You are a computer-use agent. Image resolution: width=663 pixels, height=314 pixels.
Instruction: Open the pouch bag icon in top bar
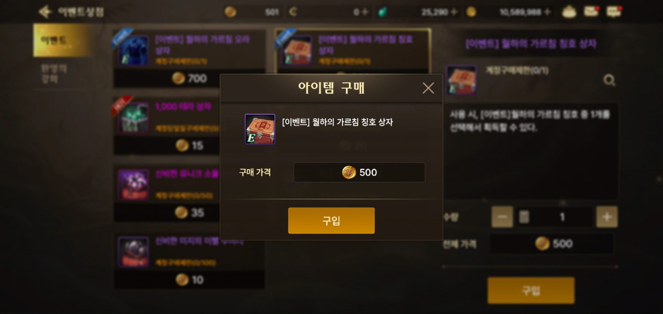[569, 12]
